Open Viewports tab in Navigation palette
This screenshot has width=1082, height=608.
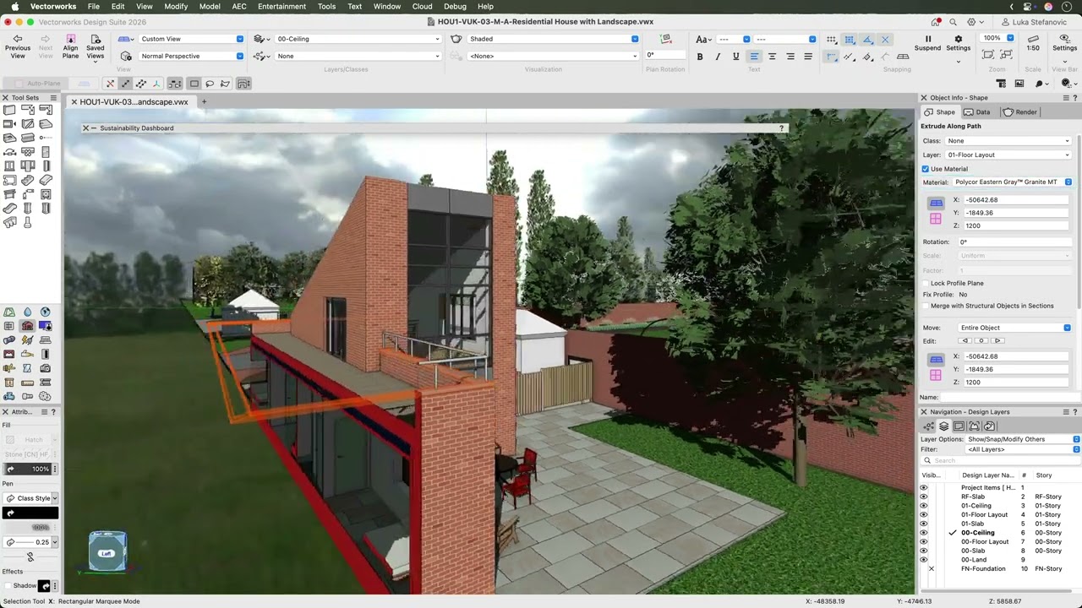click(974, 426)
